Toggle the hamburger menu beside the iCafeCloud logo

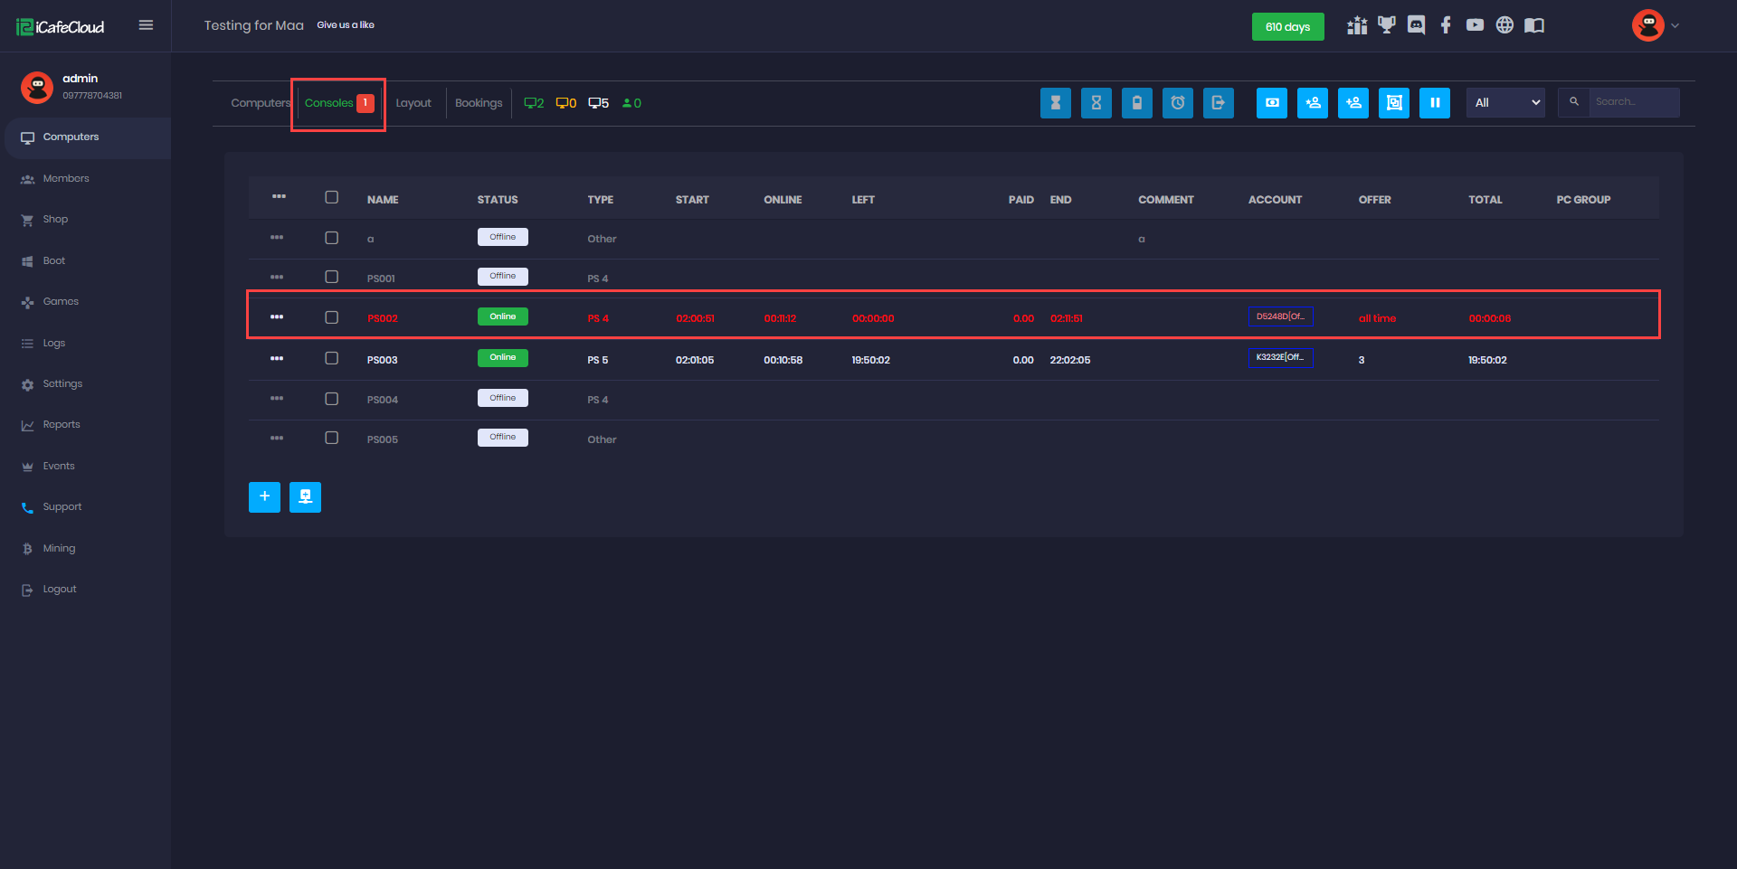tap(146, 25)
